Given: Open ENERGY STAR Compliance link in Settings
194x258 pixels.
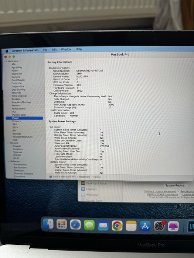Looking at the screenshot, I should (162, 194).
